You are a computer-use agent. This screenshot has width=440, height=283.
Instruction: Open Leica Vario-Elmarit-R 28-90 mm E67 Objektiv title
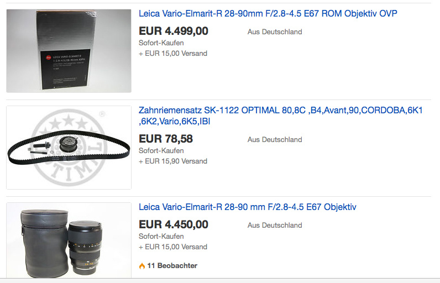(247, 207)
